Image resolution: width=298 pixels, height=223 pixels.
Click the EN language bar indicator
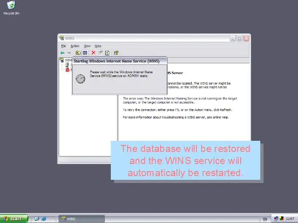[x=265, y=219]
